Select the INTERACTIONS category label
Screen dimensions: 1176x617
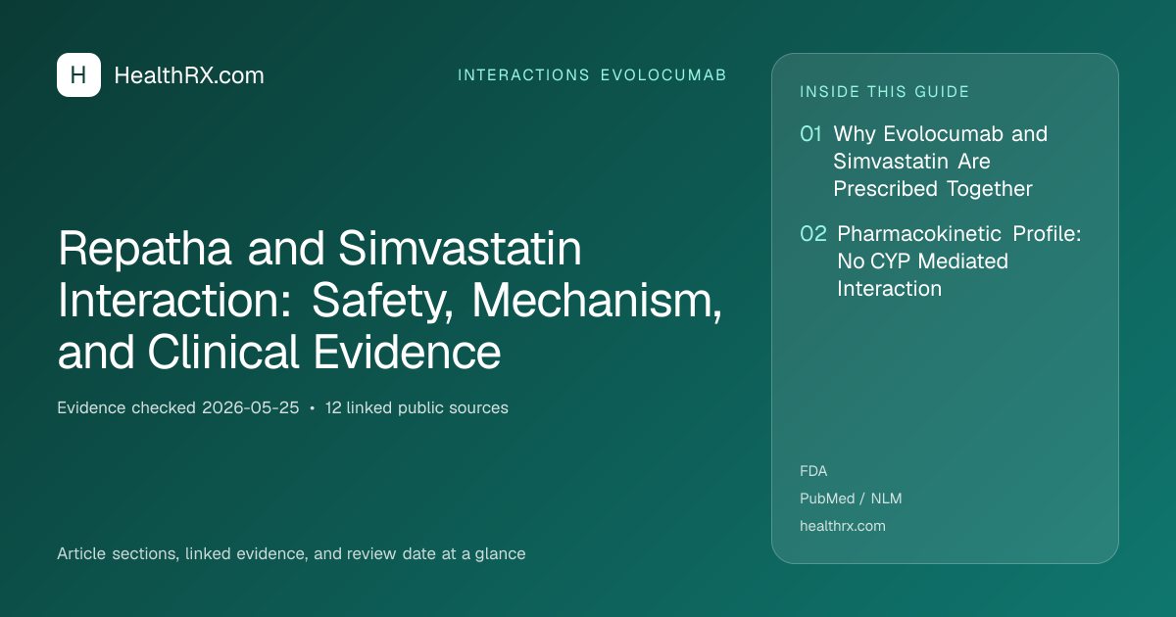pos(523,75)
